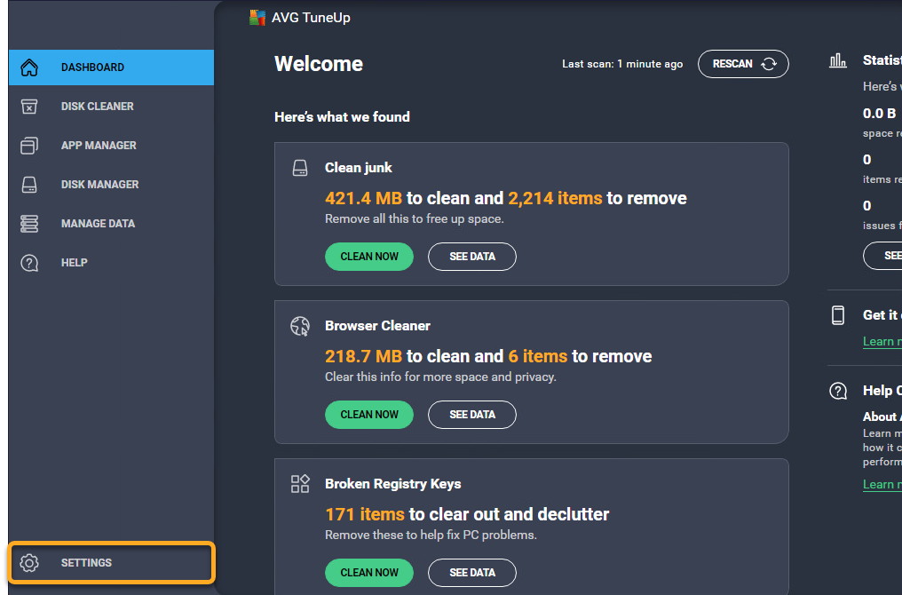Open the Disk Cleaner menu item
902x595 pixels.
point(97,107)
